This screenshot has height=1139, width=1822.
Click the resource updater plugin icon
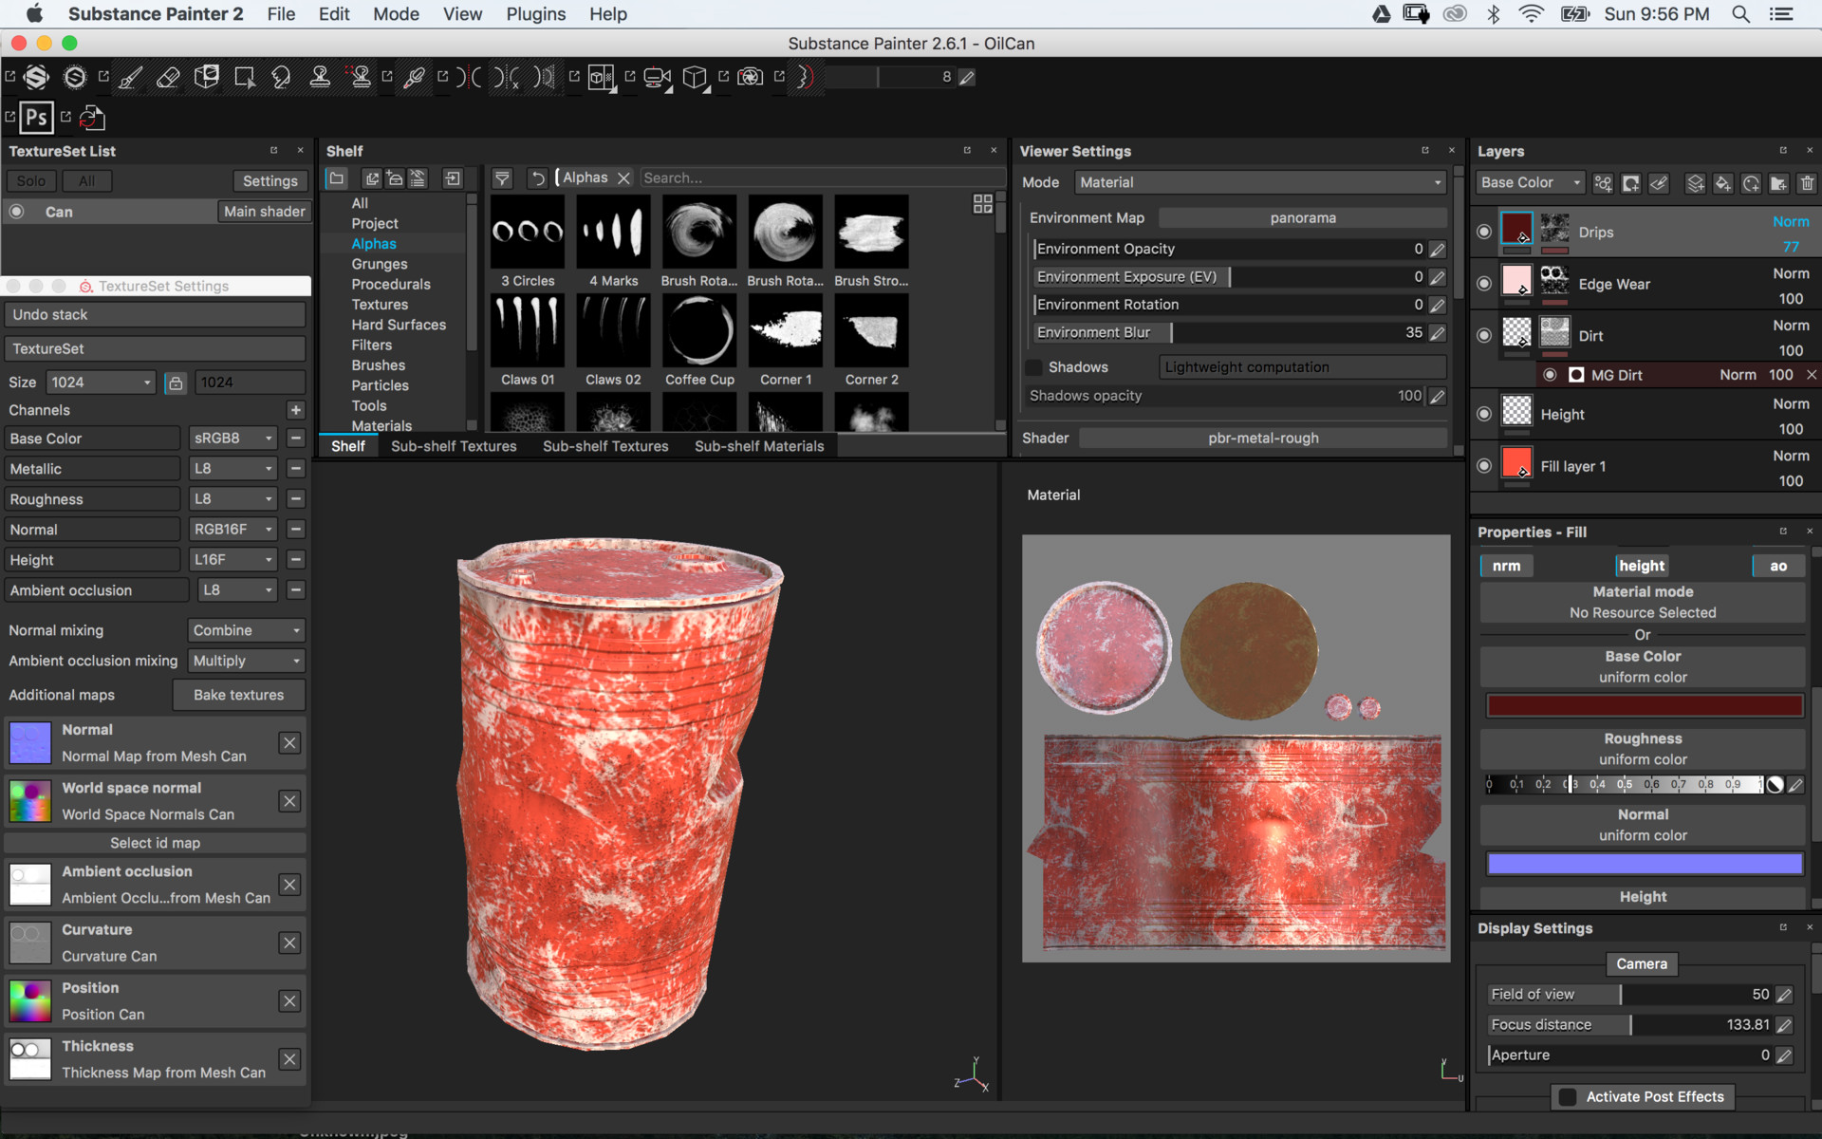pos(92,118)
